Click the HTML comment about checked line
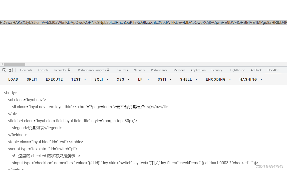The height and width of the screenshot is (170, 287). pos(46,156)
